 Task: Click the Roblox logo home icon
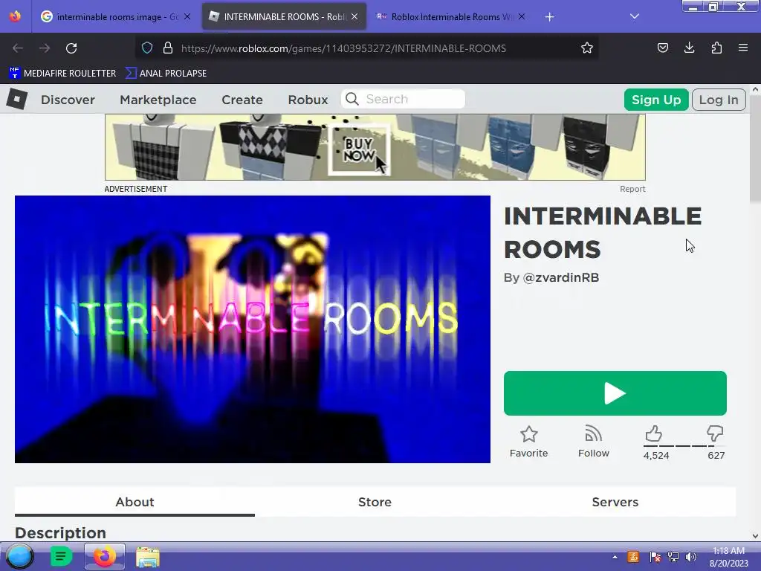[17, 100]
